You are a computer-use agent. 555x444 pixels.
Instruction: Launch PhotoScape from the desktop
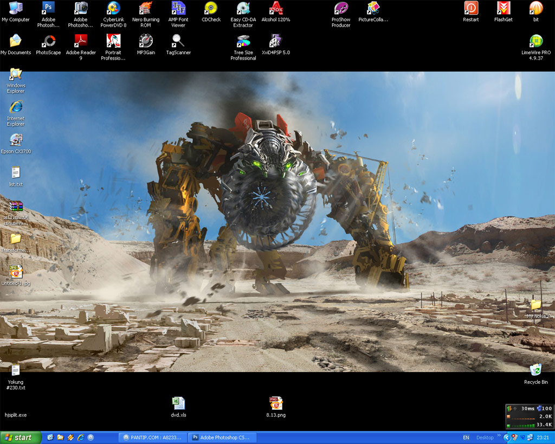click(x=48, y=44)
